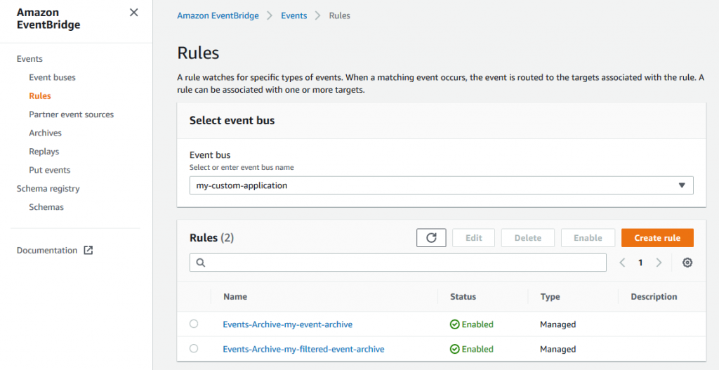Screen dimensions: 719x370
Task: Open Put events in the sidebar
Action: tap(50, 170)
